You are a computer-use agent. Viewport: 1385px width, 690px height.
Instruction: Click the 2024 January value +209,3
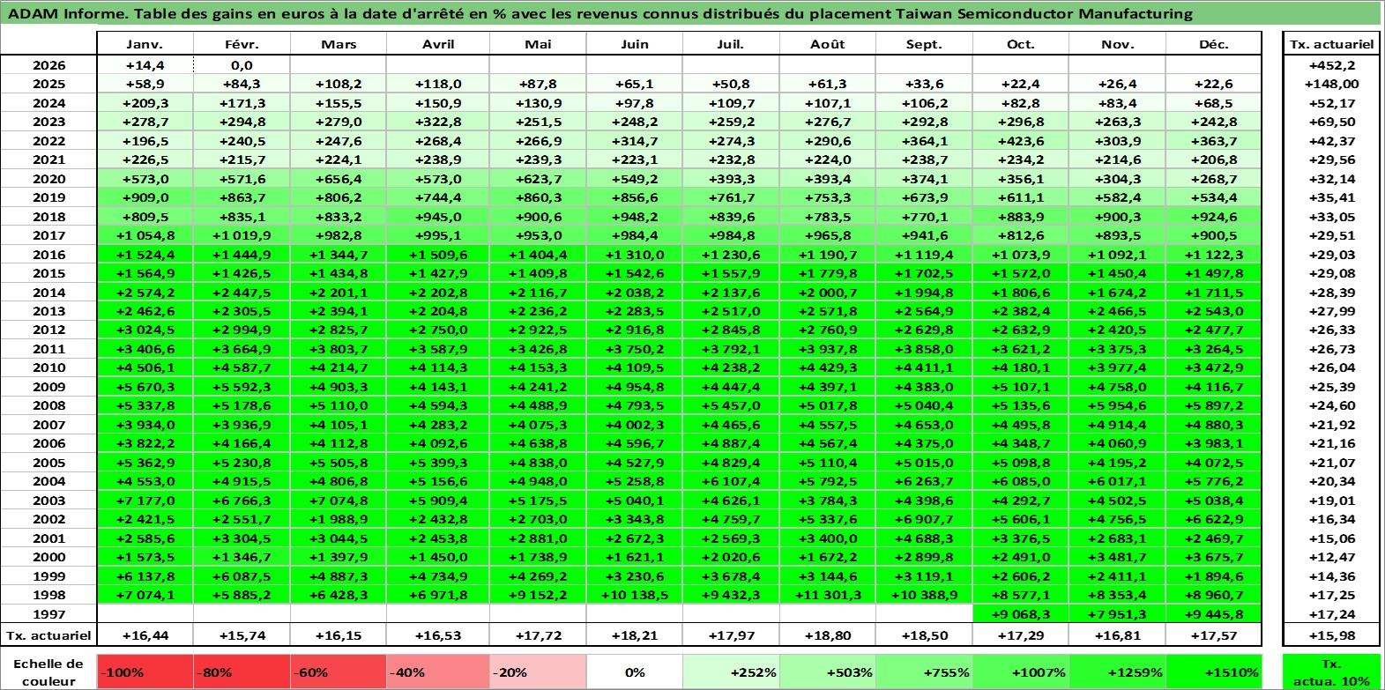click(x=145, y=103)
